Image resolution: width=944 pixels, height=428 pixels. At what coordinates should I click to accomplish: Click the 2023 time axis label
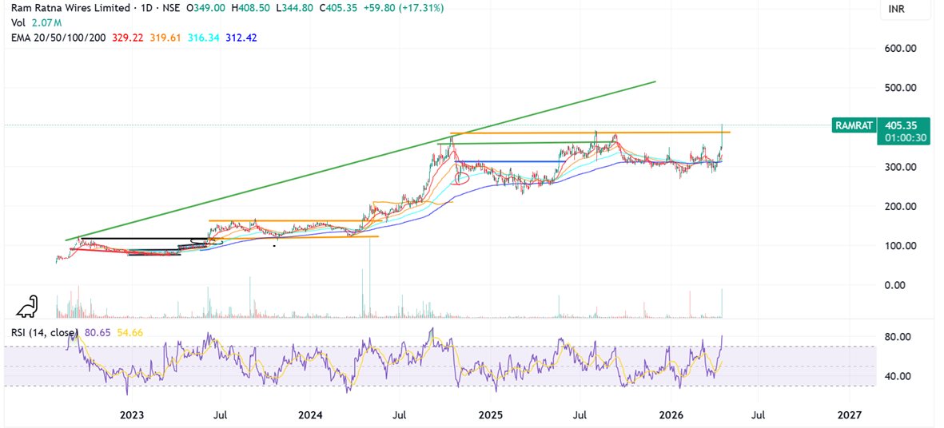click(132, 415)
